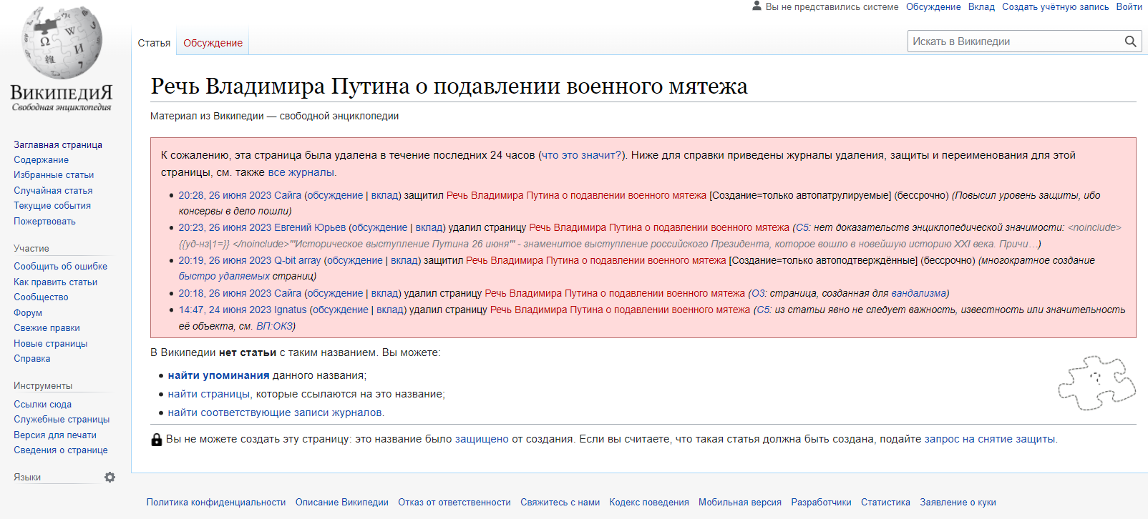Click 'найти упоминания' link
Viewport: 1148px width, 519px height.
218,375
